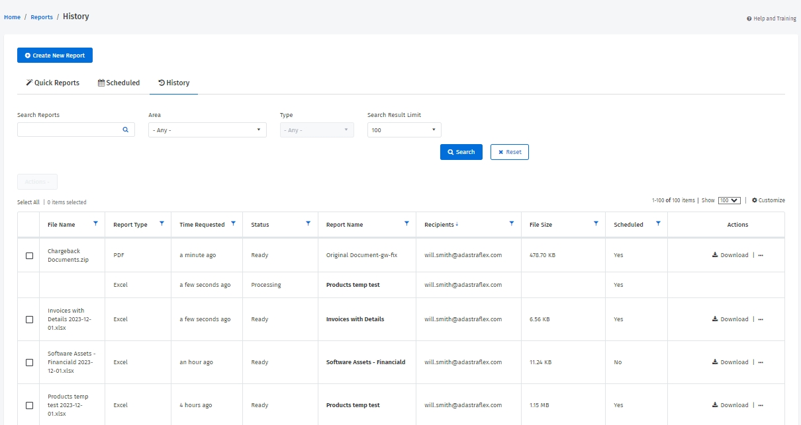801x425 pixels.
Task: Open the Search Result Limit dropdown
Action: pyautogui.click(x=404, y=130)
